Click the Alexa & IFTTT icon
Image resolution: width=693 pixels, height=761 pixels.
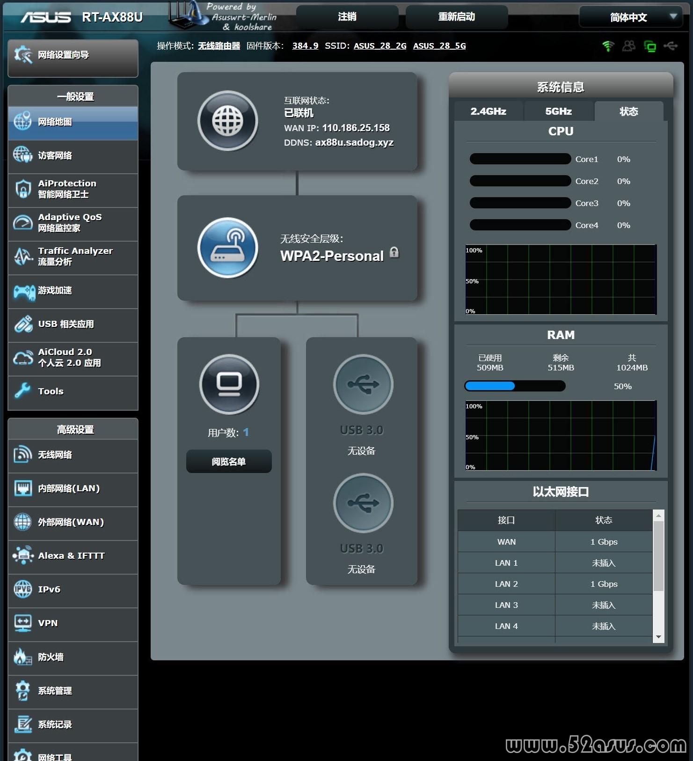(23, 555)
